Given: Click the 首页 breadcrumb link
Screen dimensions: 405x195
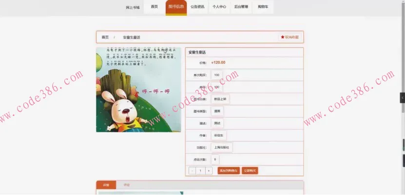Looking at the screenshot, I should tap(105, 37).
